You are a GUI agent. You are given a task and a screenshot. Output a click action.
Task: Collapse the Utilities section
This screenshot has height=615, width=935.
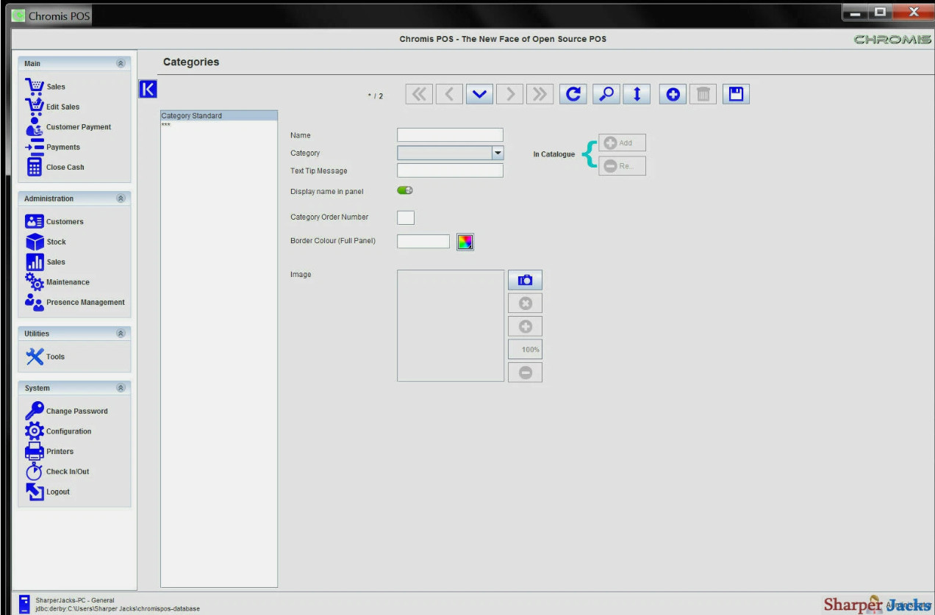(121, 334)
